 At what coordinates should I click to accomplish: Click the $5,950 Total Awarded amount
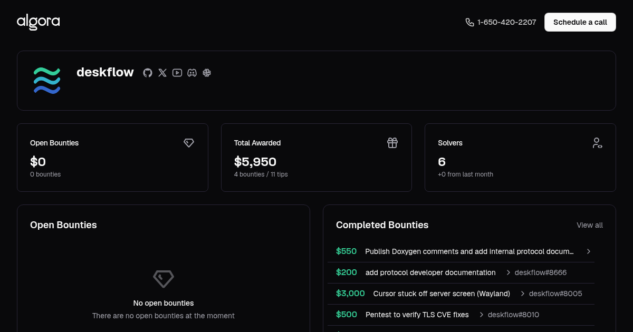tap(255, 162)
